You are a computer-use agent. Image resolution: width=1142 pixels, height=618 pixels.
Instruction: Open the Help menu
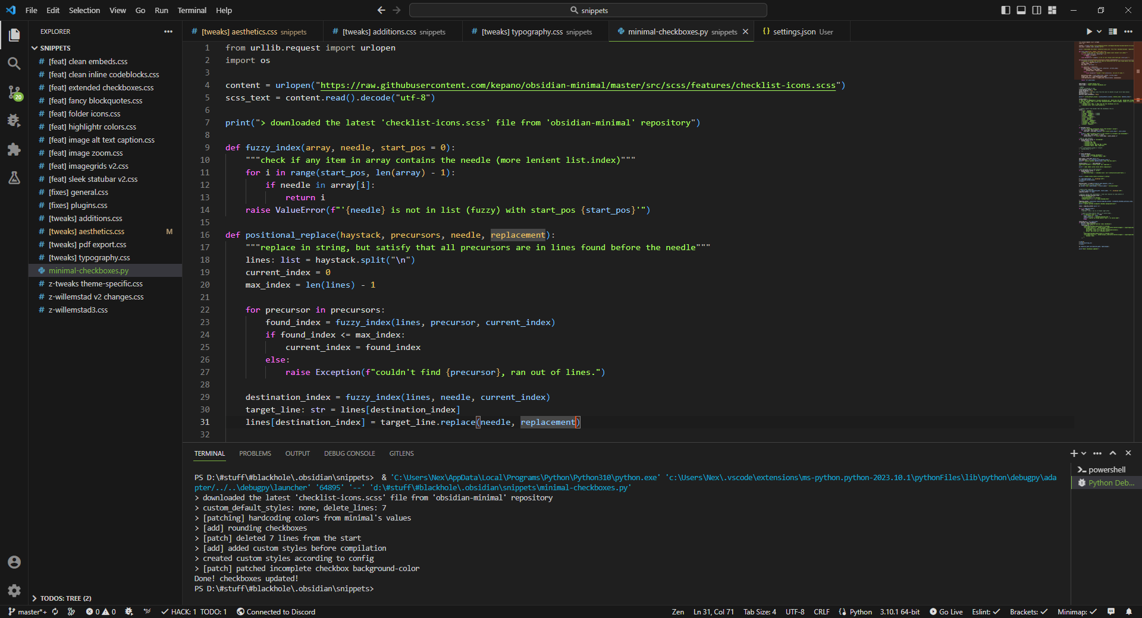point(224,10)
